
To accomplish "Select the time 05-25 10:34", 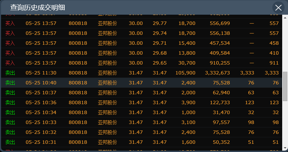I will (x=41, y=112).
